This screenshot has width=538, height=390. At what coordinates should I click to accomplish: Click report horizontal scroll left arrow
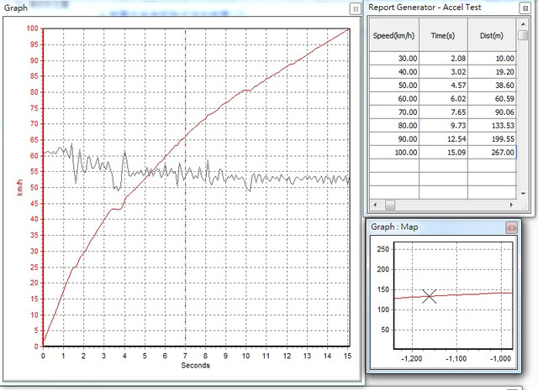(375, 205)
